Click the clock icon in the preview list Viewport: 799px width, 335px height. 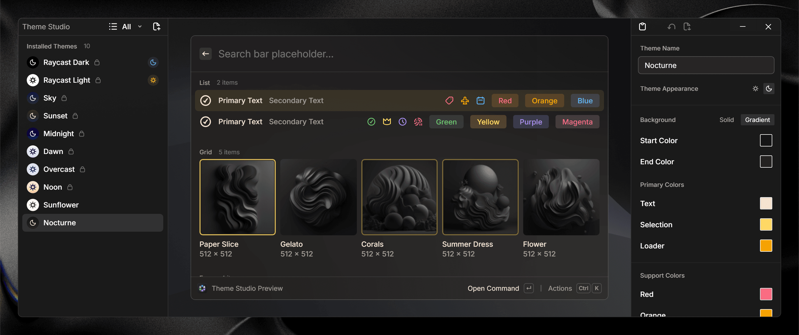402,121
